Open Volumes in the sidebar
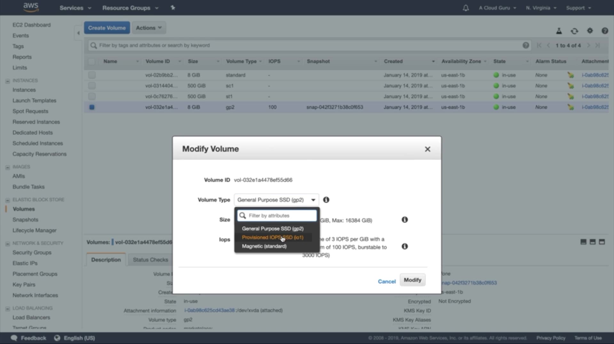Image resolution: width=614 pixels, height=344 pixels. pos(24,209)
